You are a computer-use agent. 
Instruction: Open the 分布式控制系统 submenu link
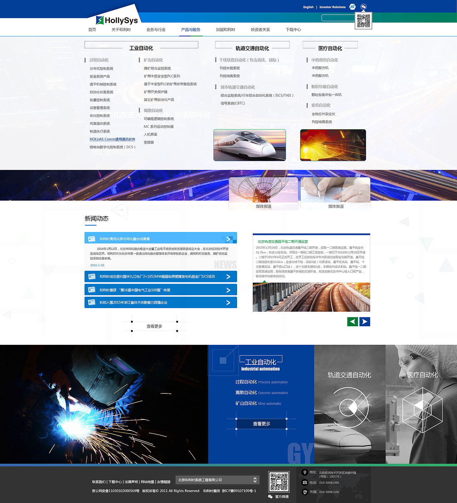(101, 69)
